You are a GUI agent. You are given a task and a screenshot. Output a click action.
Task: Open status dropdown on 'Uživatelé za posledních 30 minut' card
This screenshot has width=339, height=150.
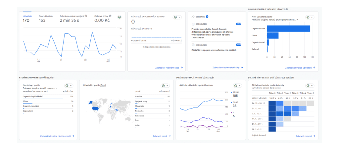click(x=177, y=17)
